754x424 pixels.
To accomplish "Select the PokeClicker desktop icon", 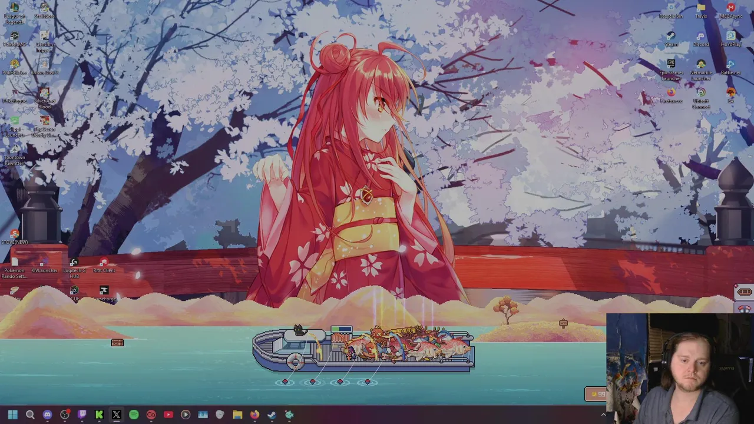I will (14, 68).
